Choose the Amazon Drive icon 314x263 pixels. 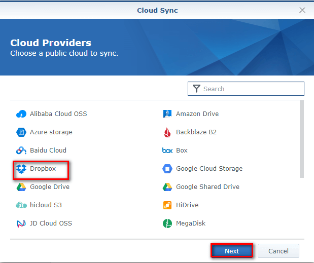pos(167,114)
